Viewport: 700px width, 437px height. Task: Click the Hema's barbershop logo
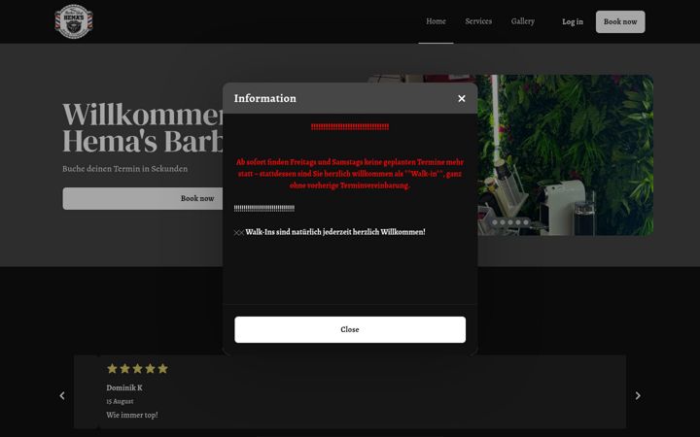point(74,21)
